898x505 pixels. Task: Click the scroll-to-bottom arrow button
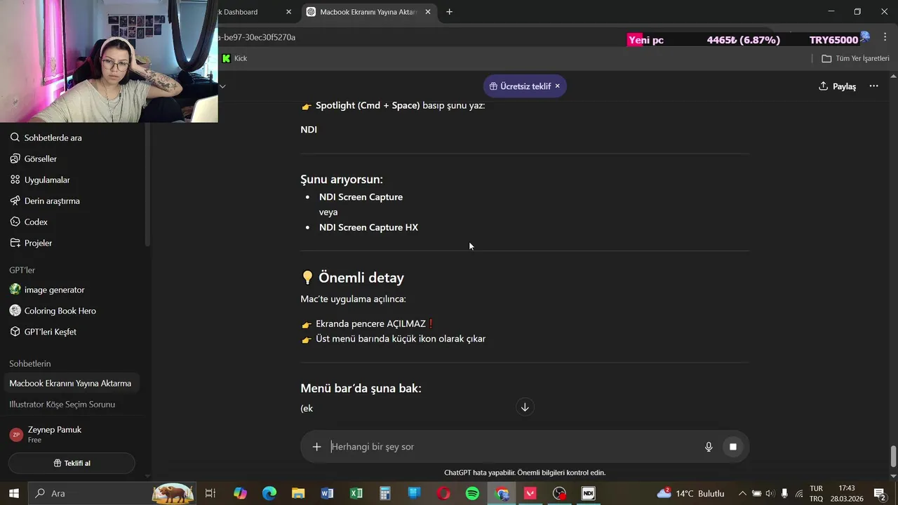tap(525, 407)
